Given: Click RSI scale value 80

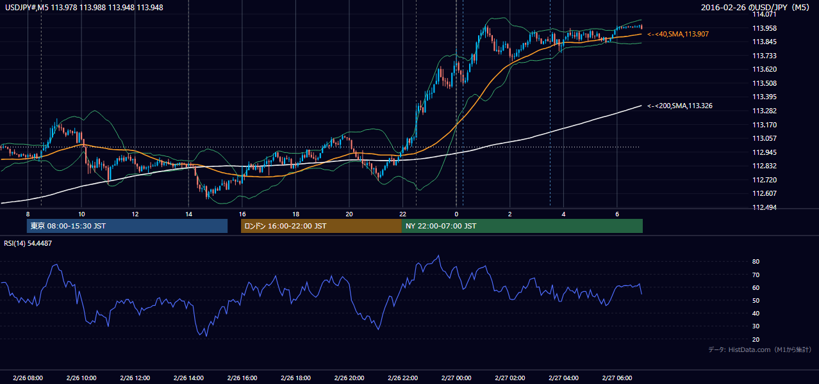Looking at the screenshot, I should [756, 262].
